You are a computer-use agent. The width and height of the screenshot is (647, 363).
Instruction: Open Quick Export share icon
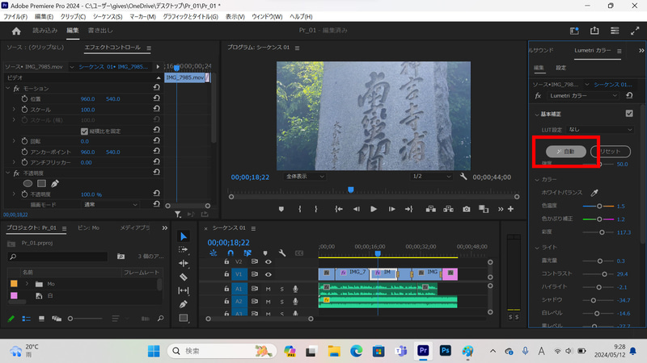594,31
